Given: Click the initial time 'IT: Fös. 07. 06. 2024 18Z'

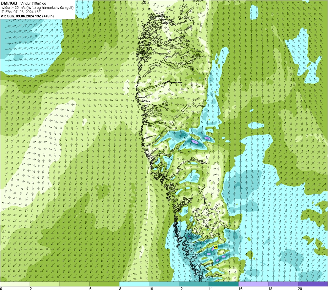Looking at the screenshot, I should pyautogui.click(x=21, y=12).
